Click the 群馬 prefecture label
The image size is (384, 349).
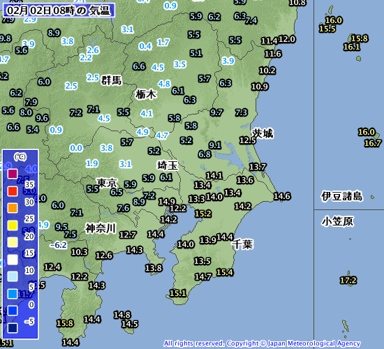point(112,80)
